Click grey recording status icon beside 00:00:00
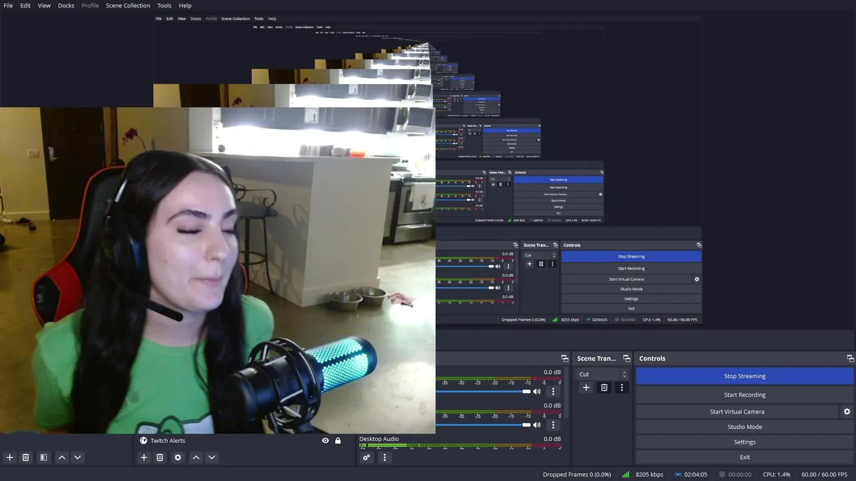This screenshot has width=856, height=481. click(x=722, y=474)
